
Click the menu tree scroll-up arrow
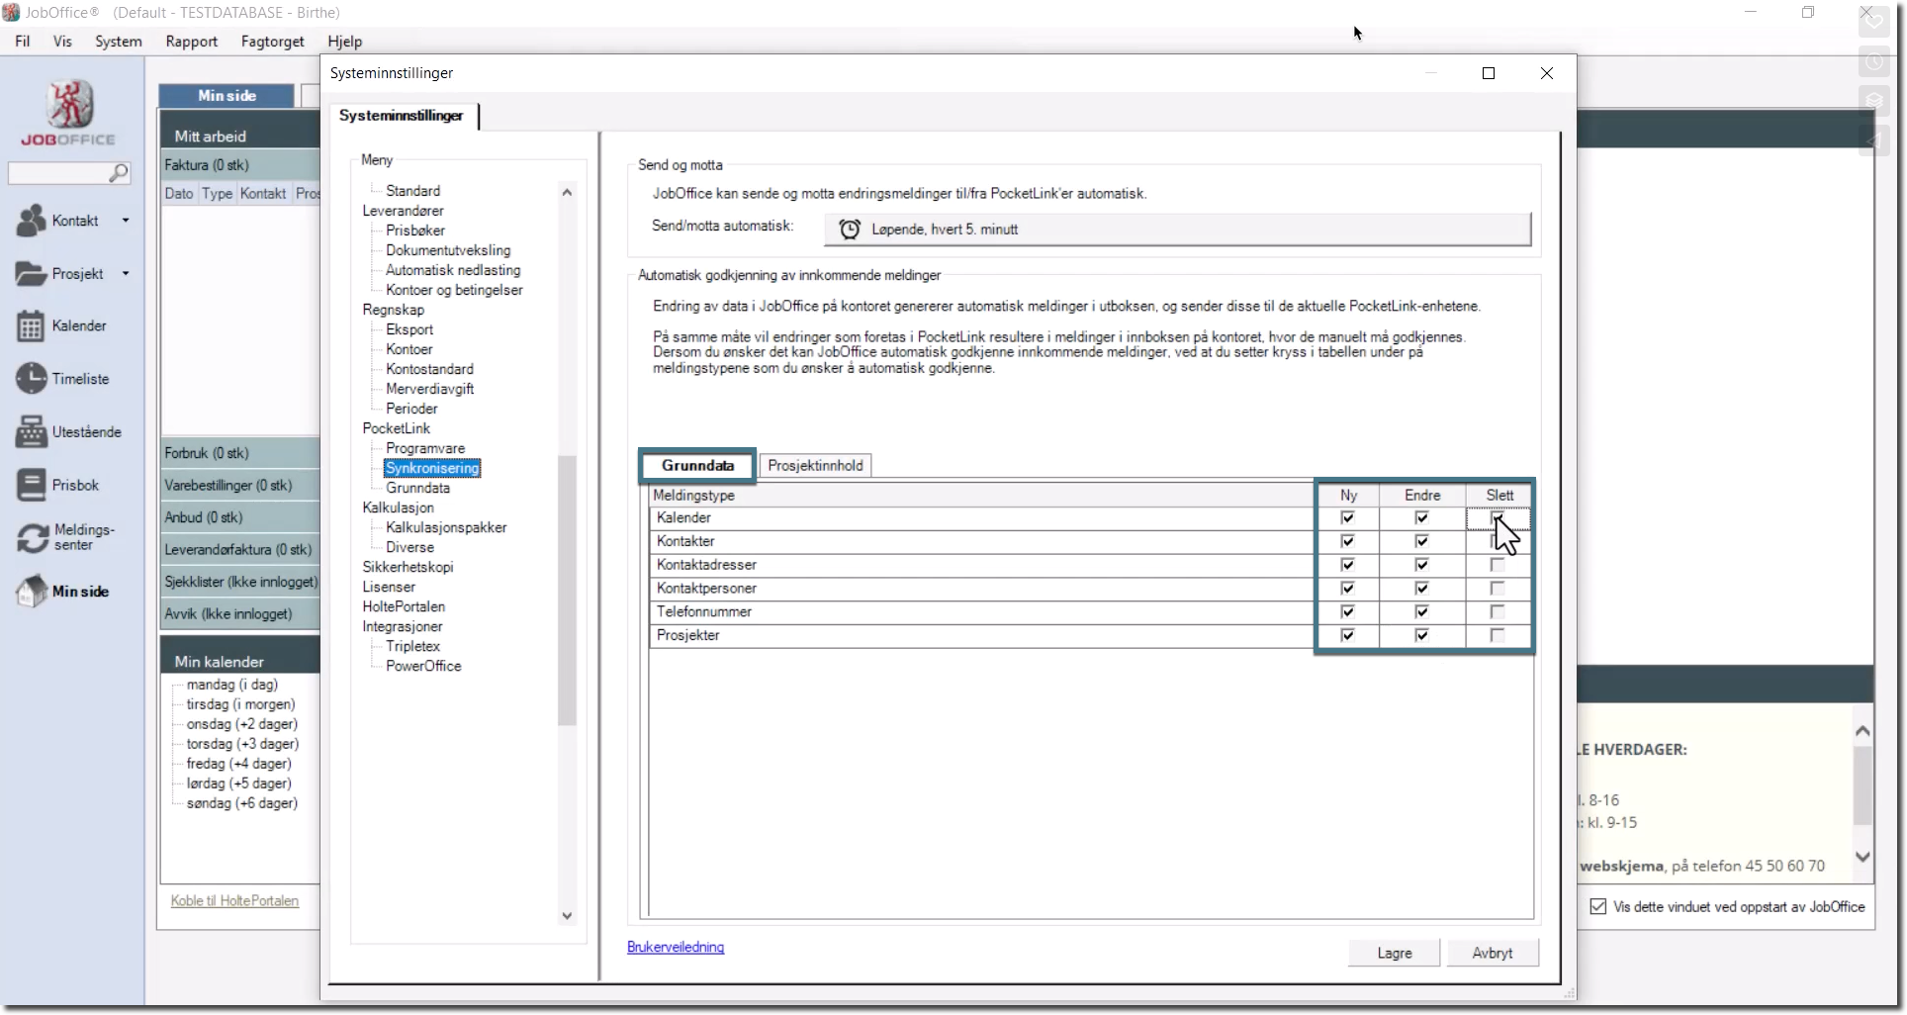(x=567, y=192)
